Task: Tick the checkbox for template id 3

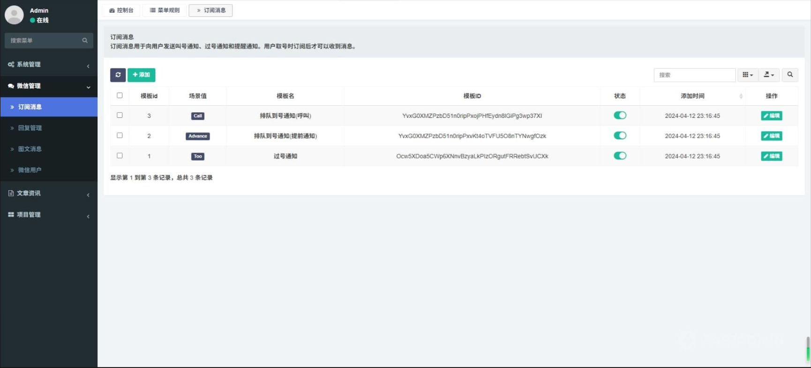Action: [120, 115]
